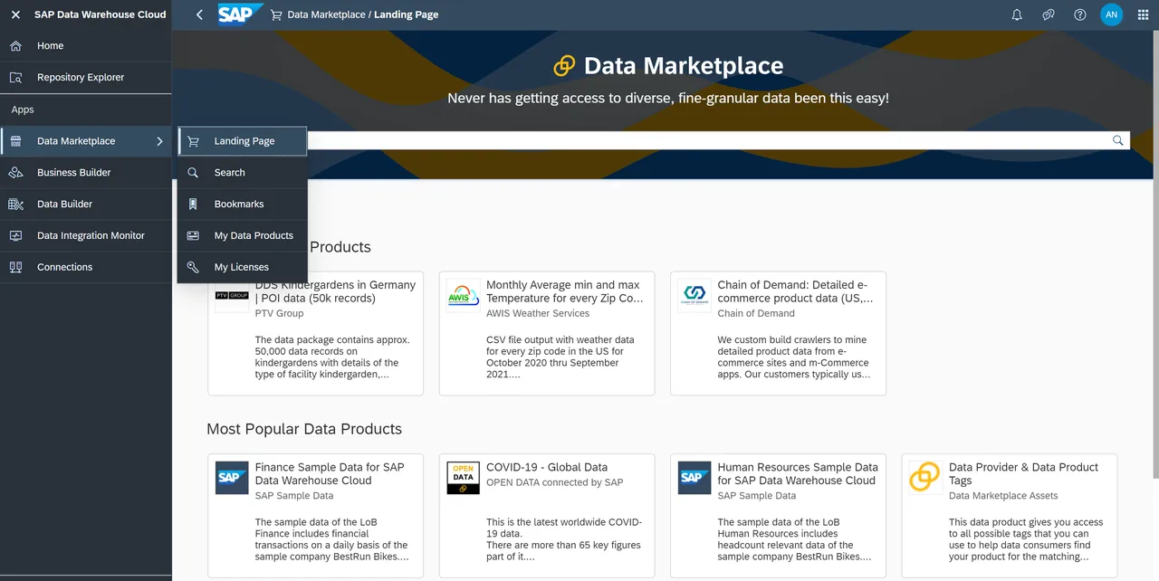Screen dimensions: 1159x581
Task: Open the Data Integration Monitor icon
Action: click(15, 236)
